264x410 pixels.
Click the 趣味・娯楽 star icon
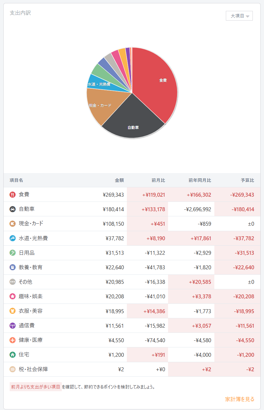coord(12,297)
